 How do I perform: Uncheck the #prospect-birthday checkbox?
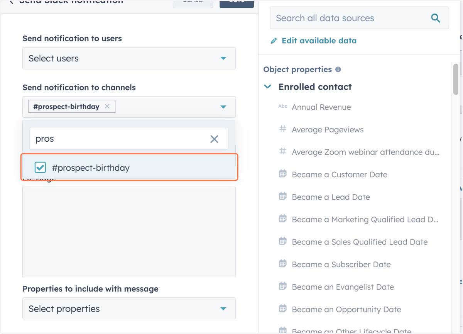pos(40,167)
